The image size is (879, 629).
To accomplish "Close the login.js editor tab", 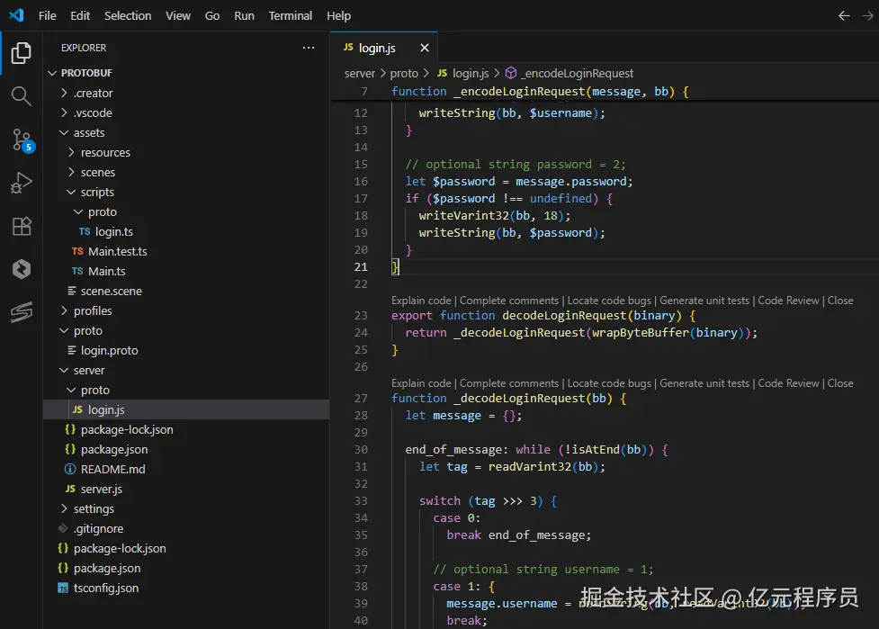I will pos(425,48).
